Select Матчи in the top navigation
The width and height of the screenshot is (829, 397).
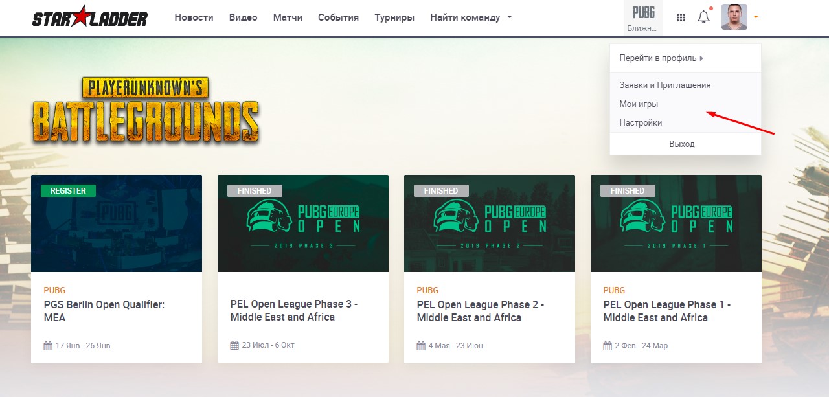[288, 17]
